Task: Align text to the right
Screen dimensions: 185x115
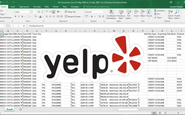Action: coord(53,17)
